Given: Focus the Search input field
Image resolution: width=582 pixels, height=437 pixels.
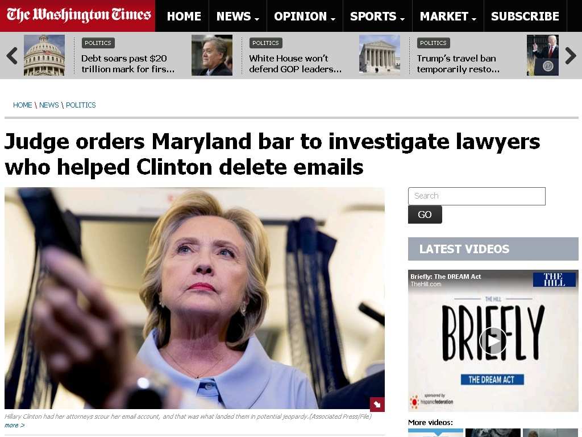Looking at the screenshot, I should 477,196.
